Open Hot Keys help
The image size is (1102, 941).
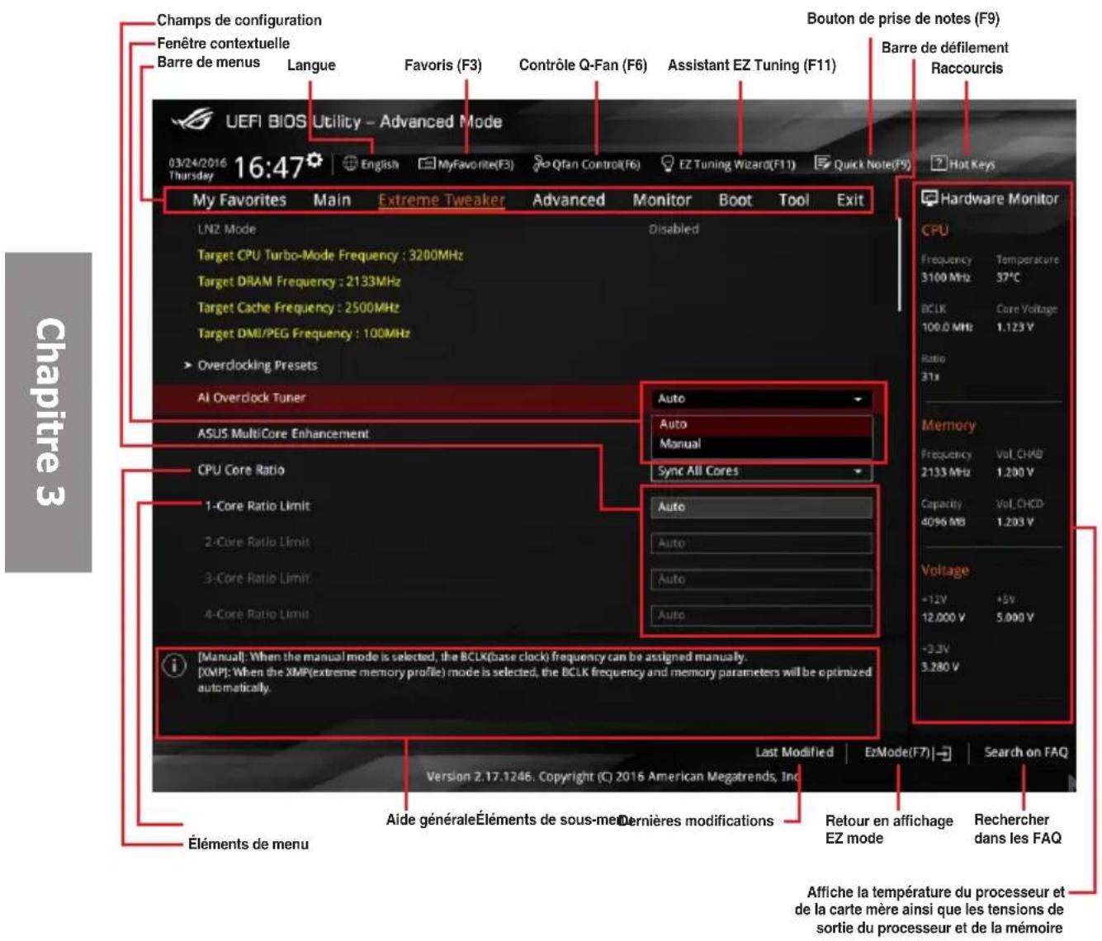tap(962, 164)
